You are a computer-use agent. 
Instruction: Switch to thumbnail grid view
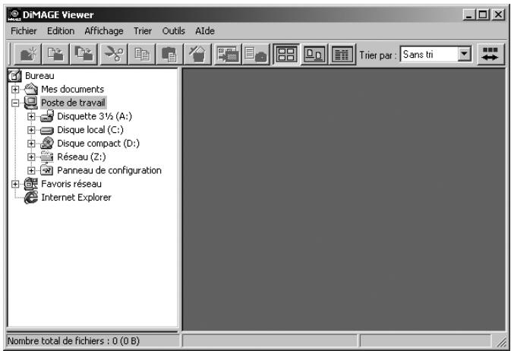(x=286, y=54)
